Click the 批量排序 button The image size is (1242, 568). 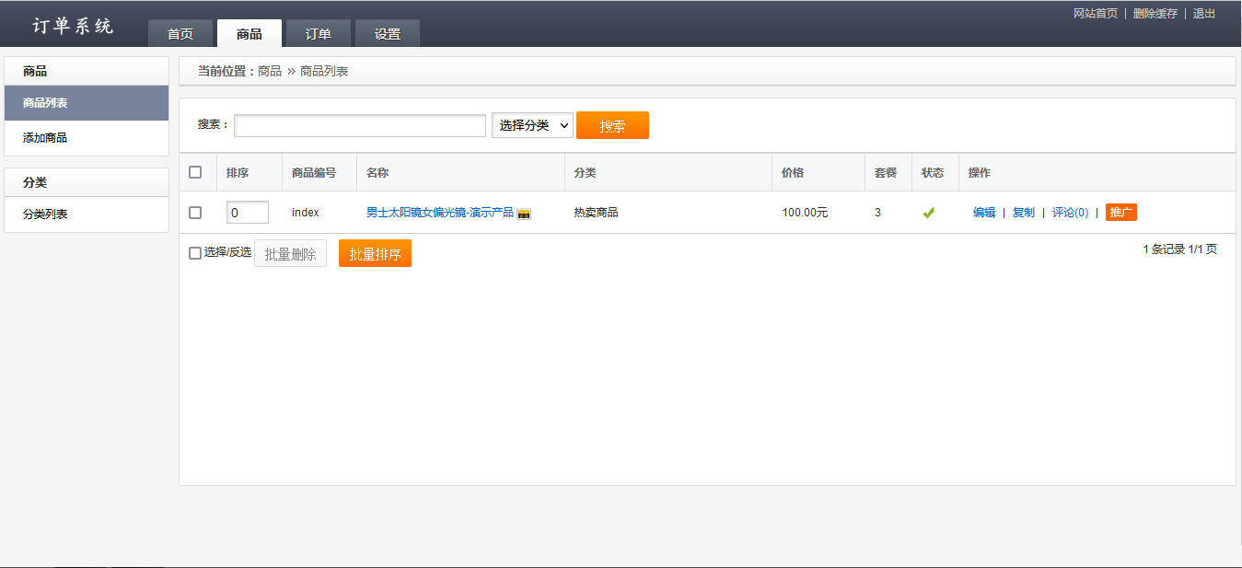(x=375, y=252)
